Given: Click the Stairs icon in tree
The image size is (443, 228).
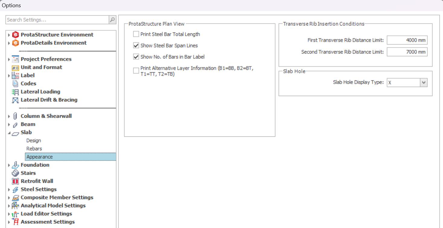Looking at the screenshot, I should coord(15,173).
